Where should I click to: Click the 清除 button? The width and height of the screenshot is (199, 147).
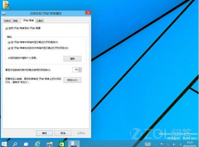(72, 59)
